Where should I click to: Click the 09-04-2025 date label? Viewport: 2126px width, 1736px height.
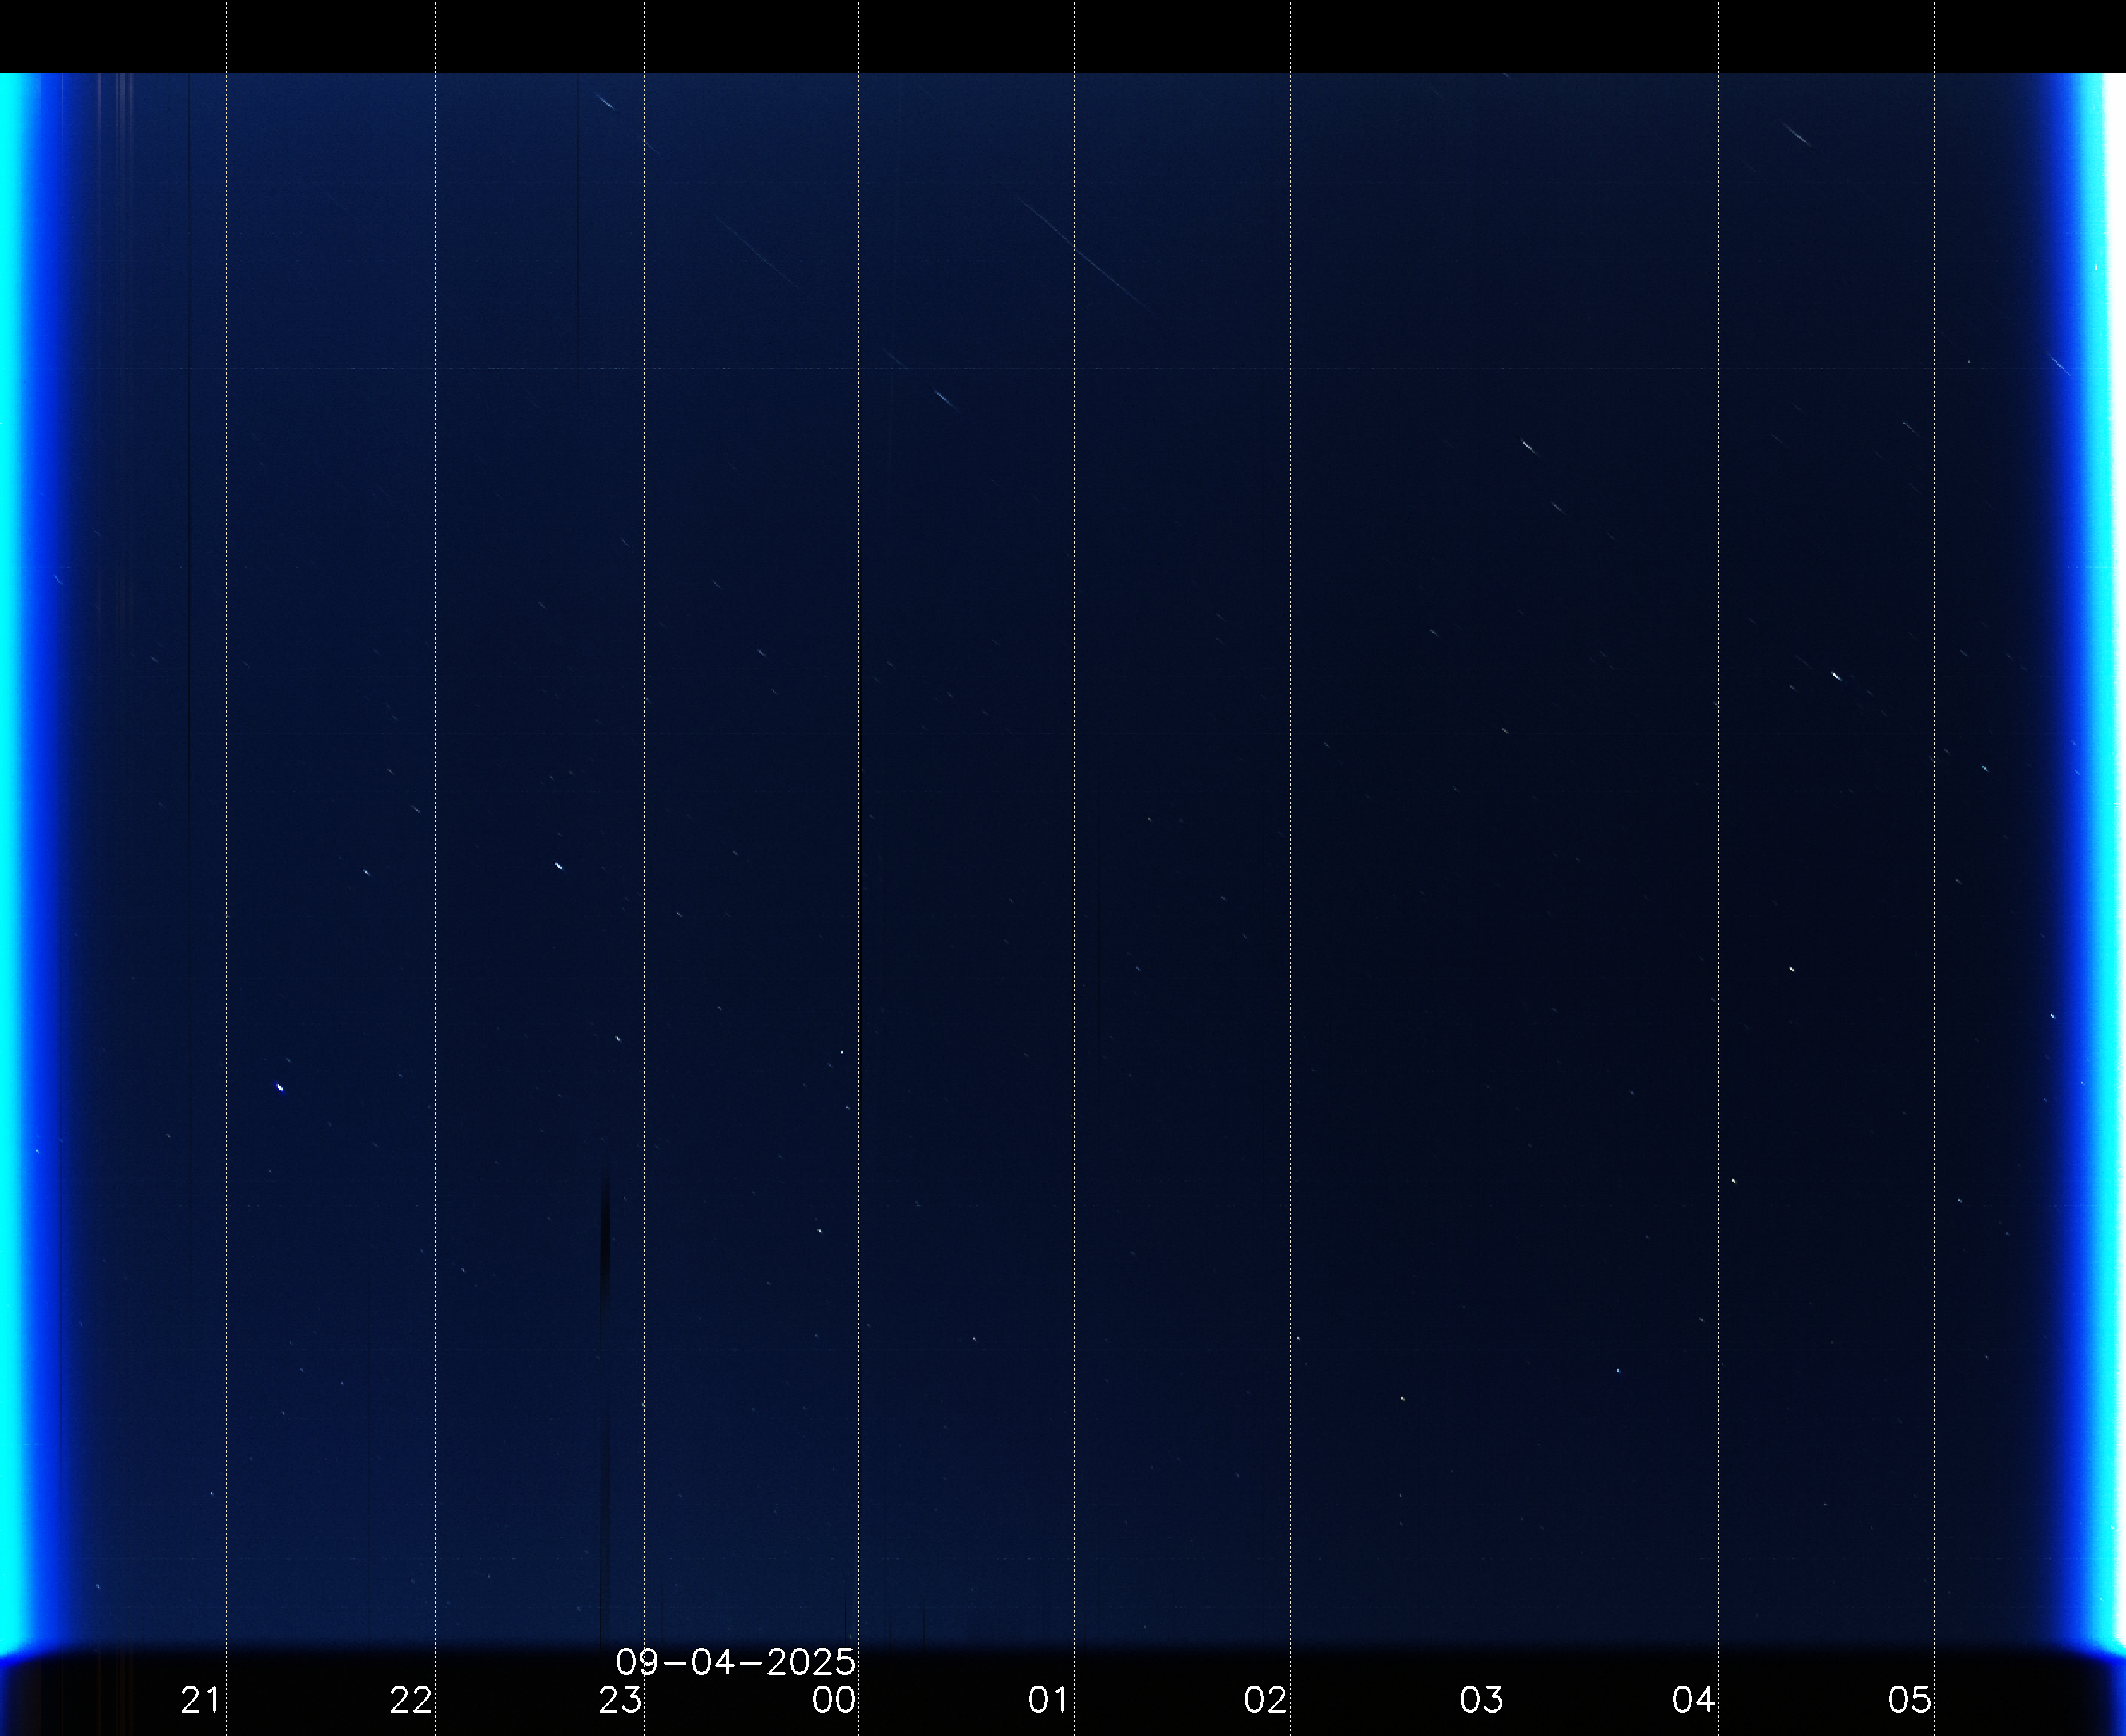tap(735, 1662)
